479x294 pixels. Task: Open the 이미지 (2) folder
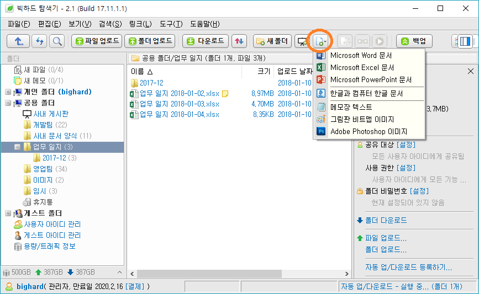coord(44,180)
